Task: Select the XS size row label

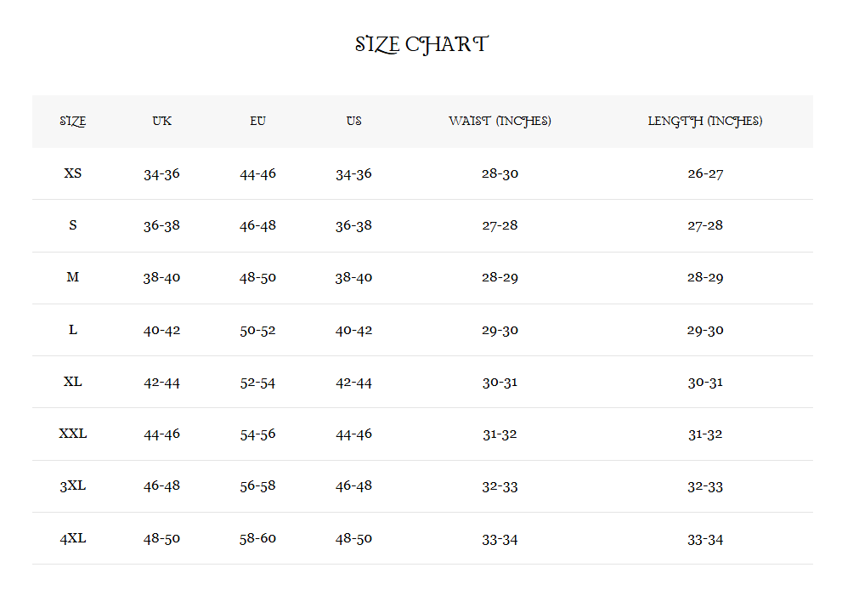Action: click(73, 173)
